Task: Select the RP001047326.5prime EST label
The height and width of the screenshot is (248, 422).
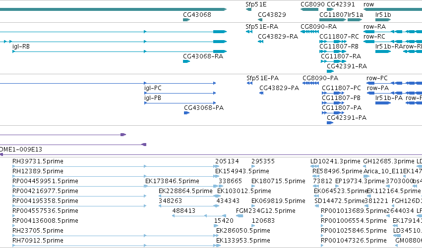Action: 354,241
